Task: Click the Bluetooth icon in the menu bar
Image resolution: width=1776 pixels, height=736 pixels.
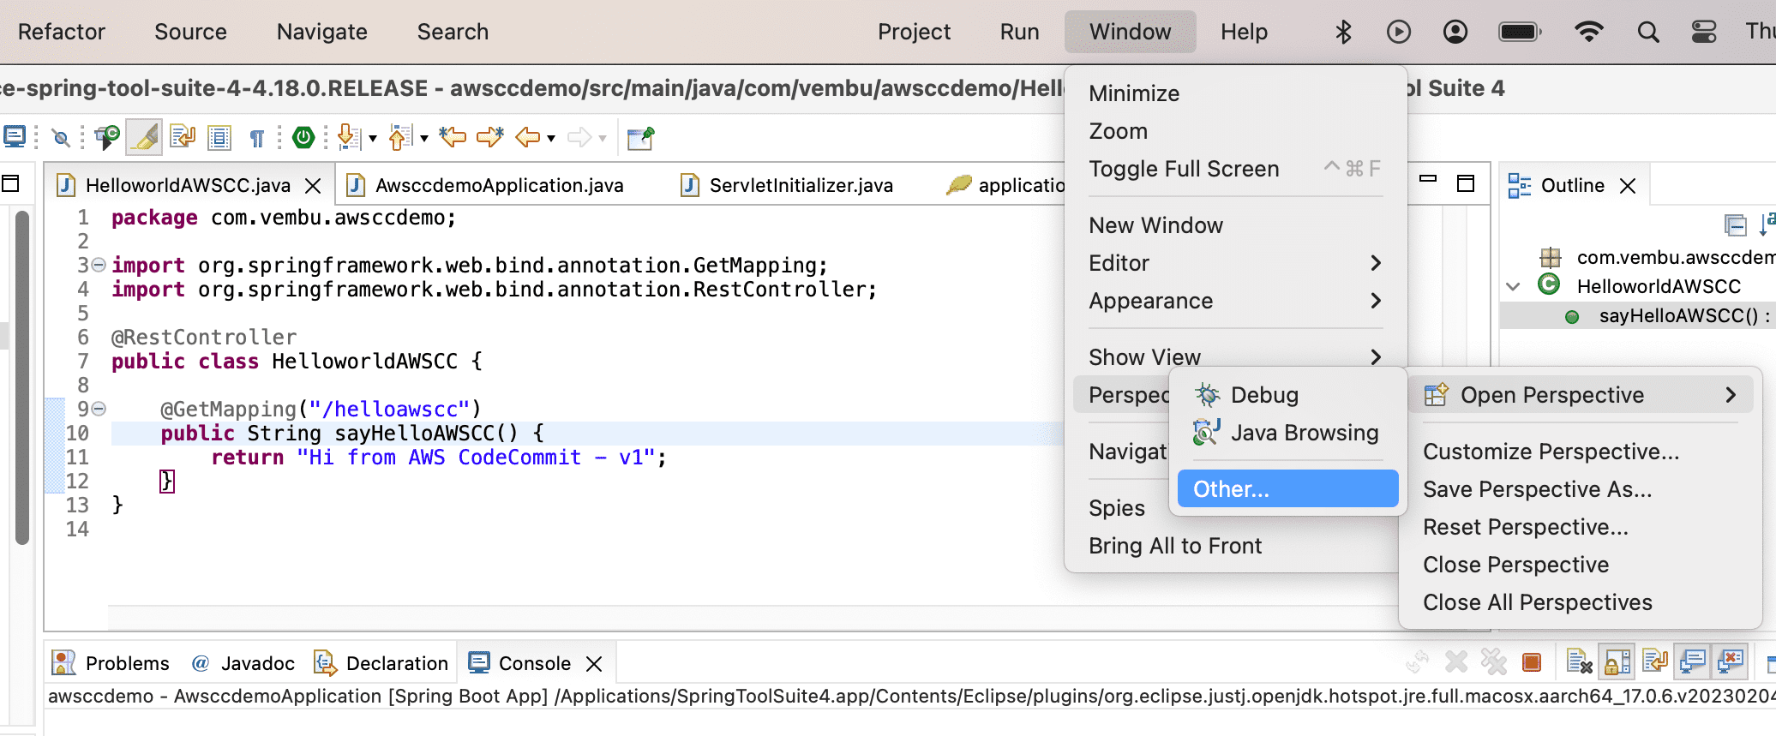Action: [x=1343, y=32]
